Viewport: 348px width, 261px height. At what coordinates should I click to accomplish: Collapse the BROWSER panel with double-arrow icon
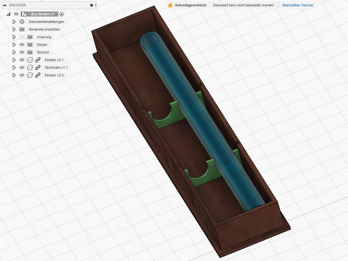click(x=4, y=5)
